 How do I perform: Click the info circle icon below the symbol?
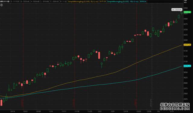coord(2,5)
